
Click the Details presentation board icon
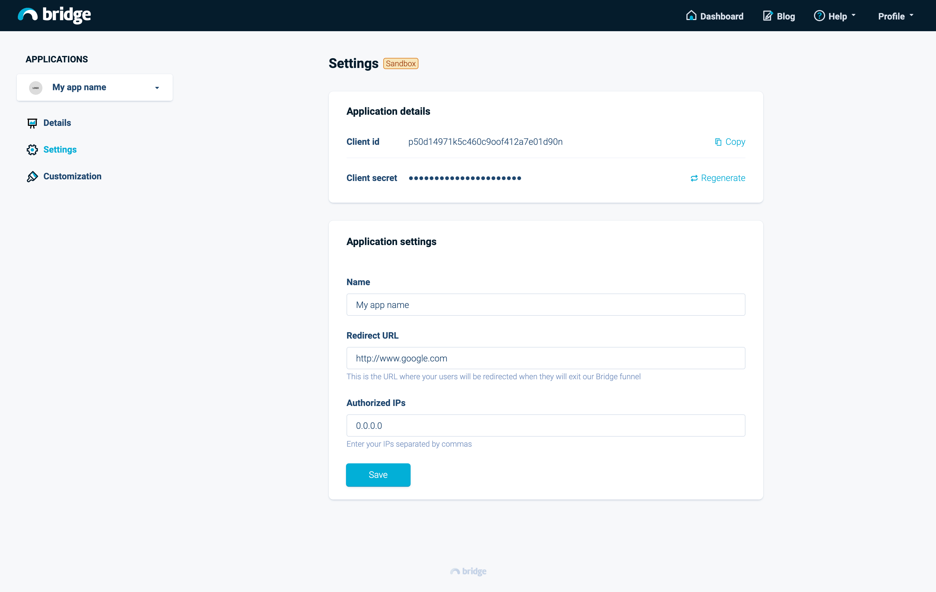tap(32, 123)
